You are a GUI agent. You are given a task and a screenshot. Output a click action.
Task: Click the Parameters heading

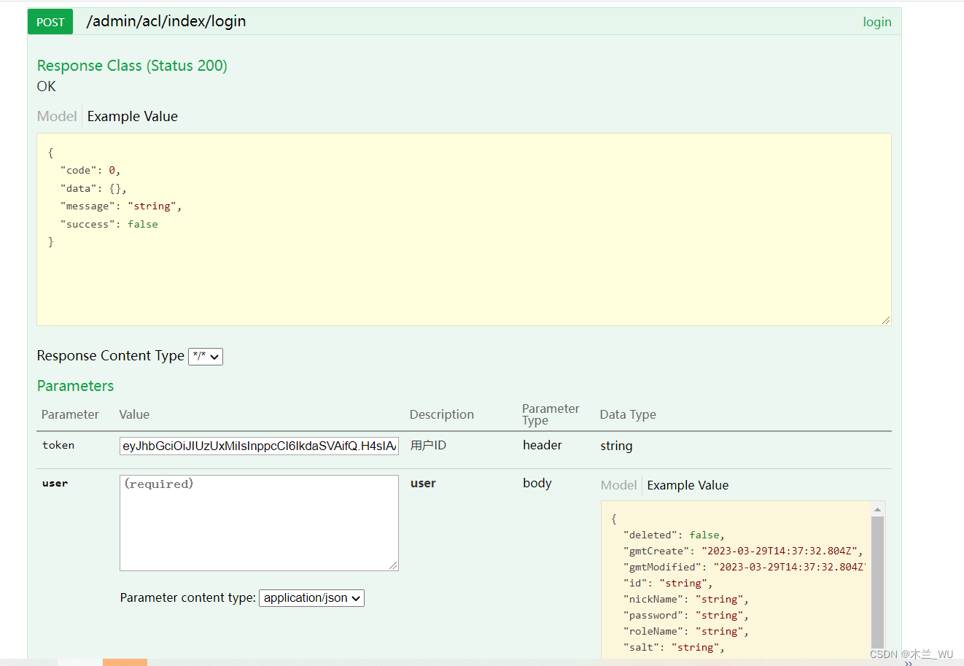76,386
